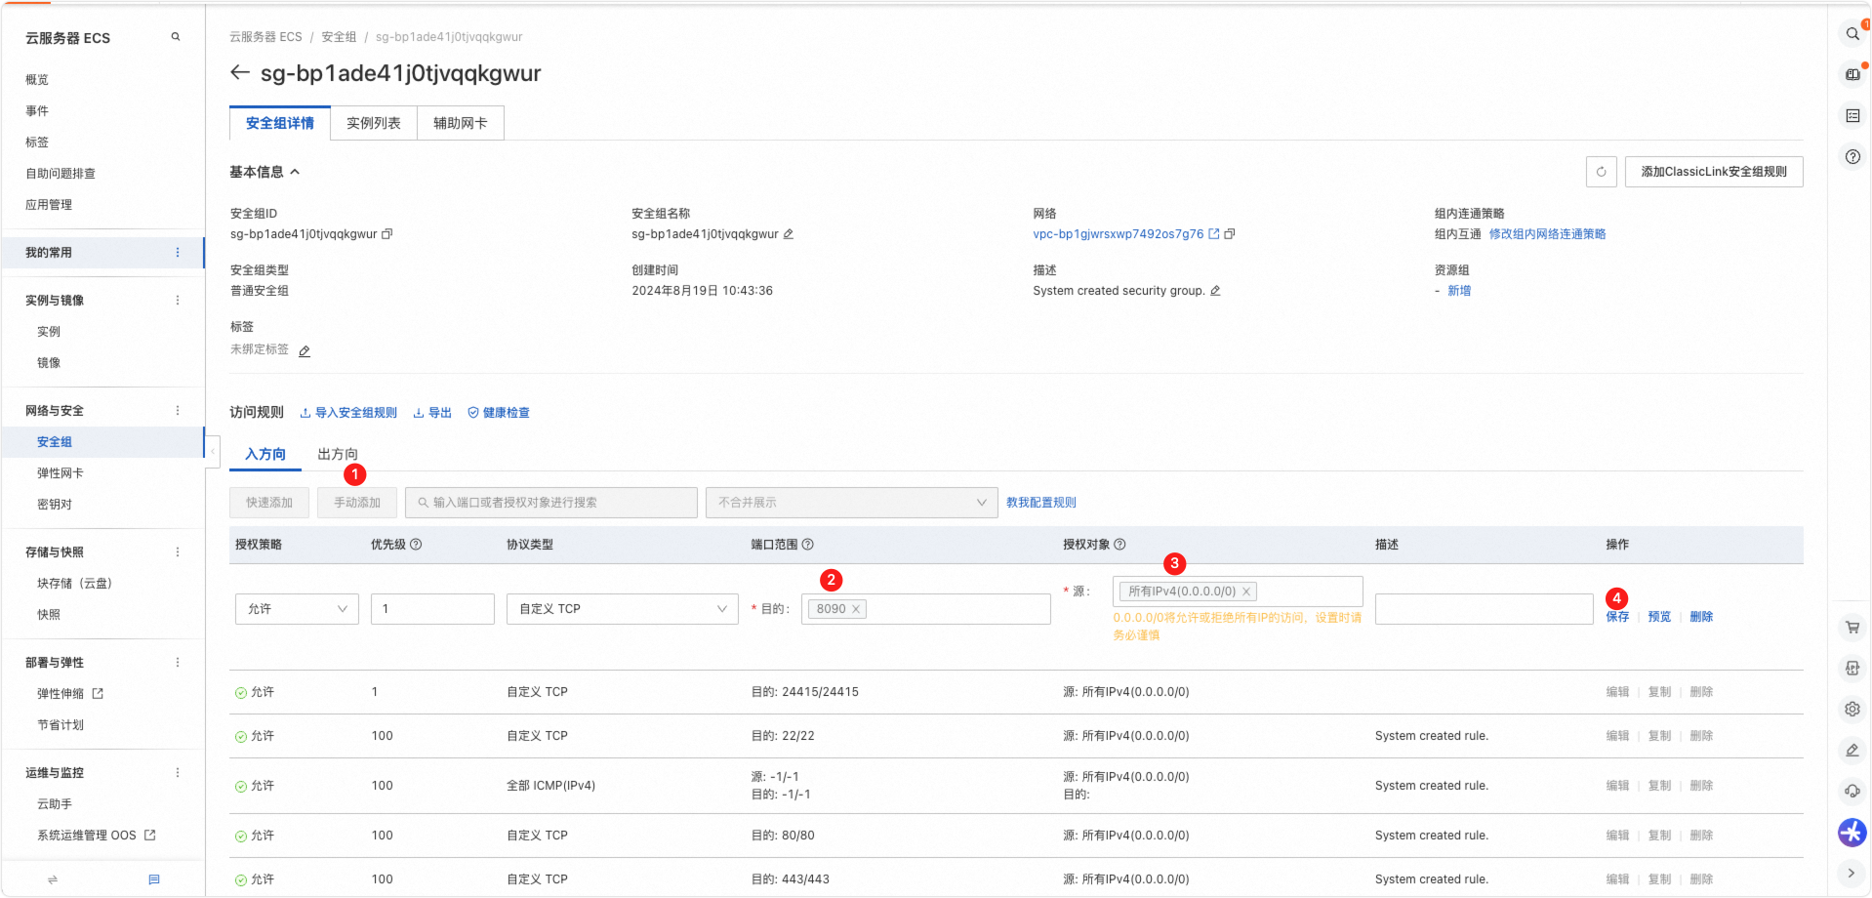
Task: Focus the port or object search field
Action: pyautogui.click(x=551, y=503)
